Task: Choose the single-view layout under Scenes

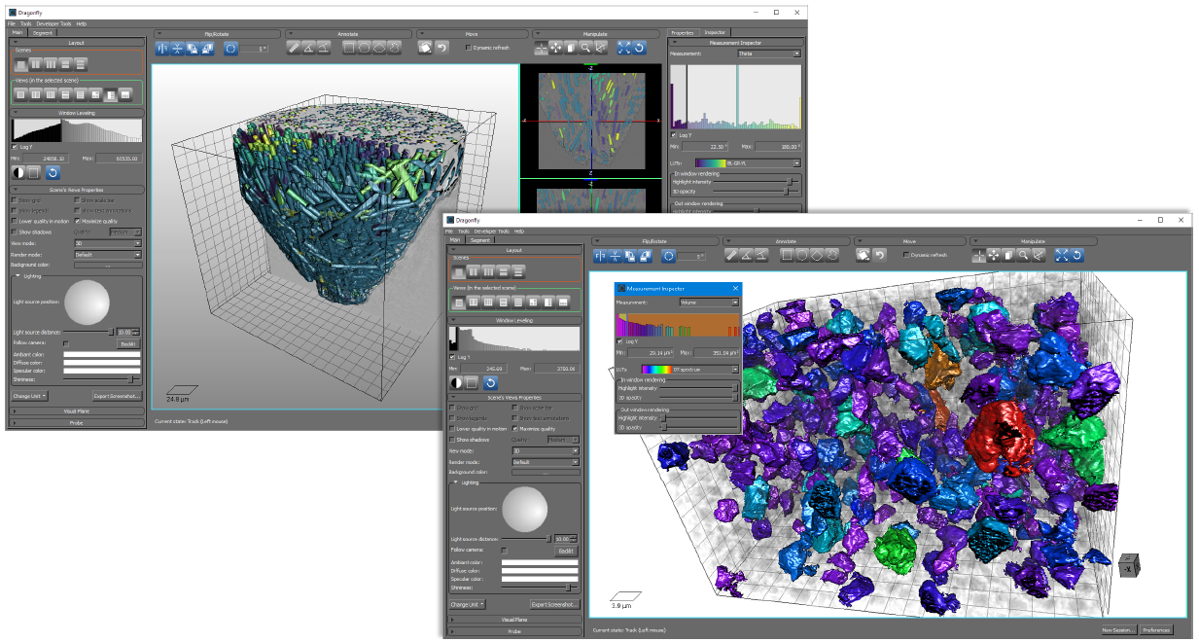Action: click(460, 270)
